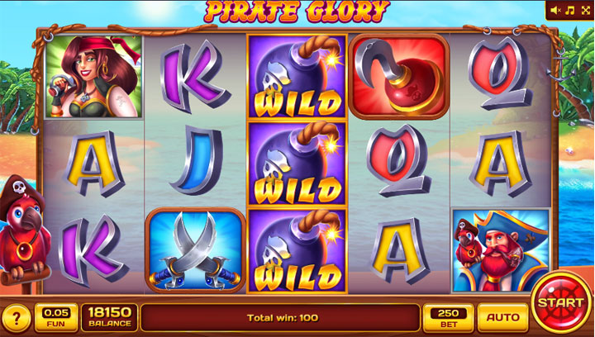Change the 0.05 FUN coin value

pyautogui.click(x=56, y=318)
